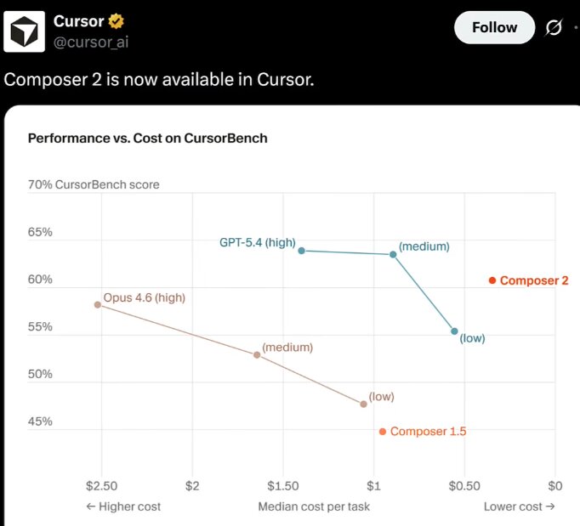Click the Opus 4.6 (low) data point
This screenshot has height=526, width=580.
tap(364, 404)
